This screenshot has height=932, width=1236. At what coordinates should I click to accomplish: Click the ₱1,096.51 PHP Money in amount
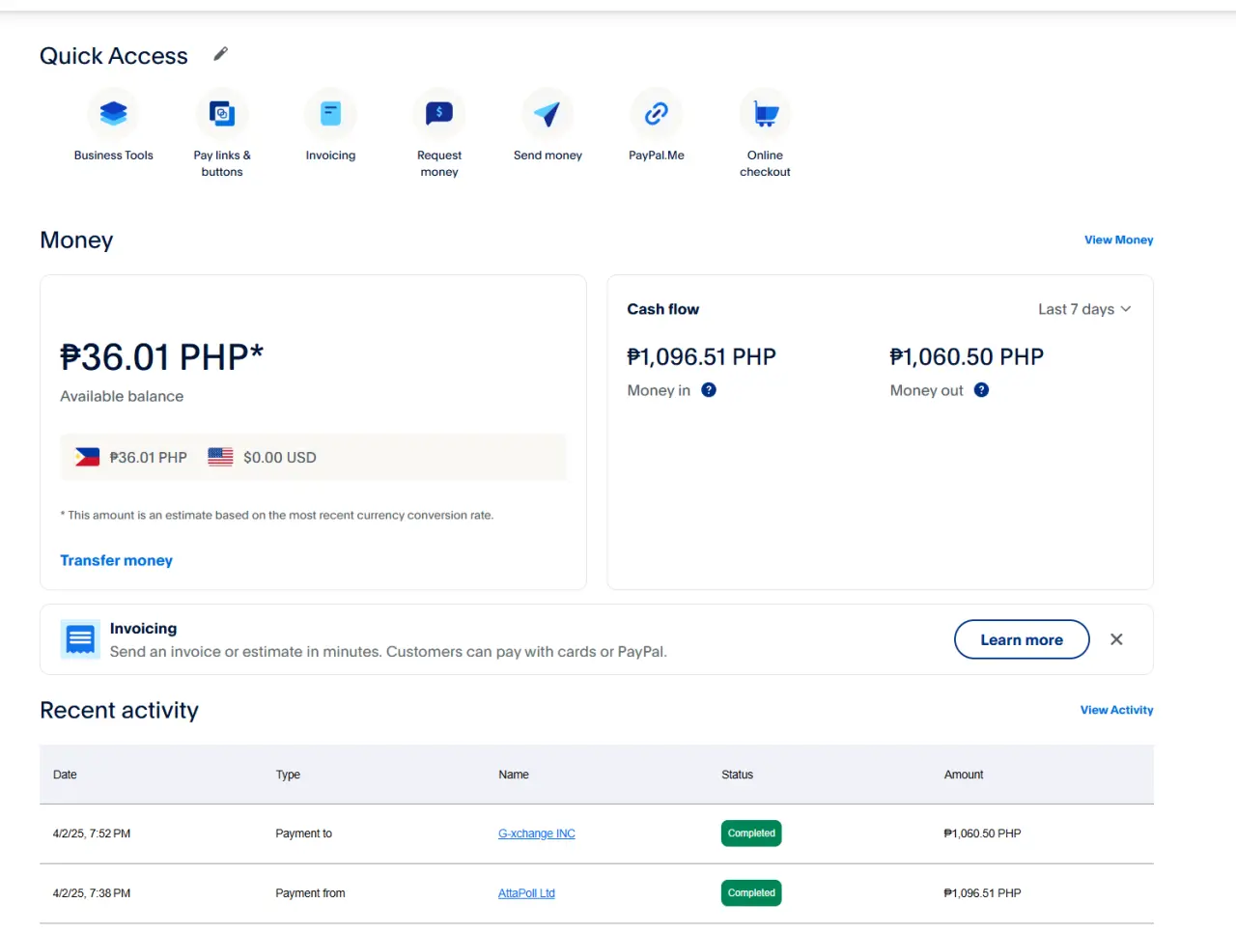(702, 357)
